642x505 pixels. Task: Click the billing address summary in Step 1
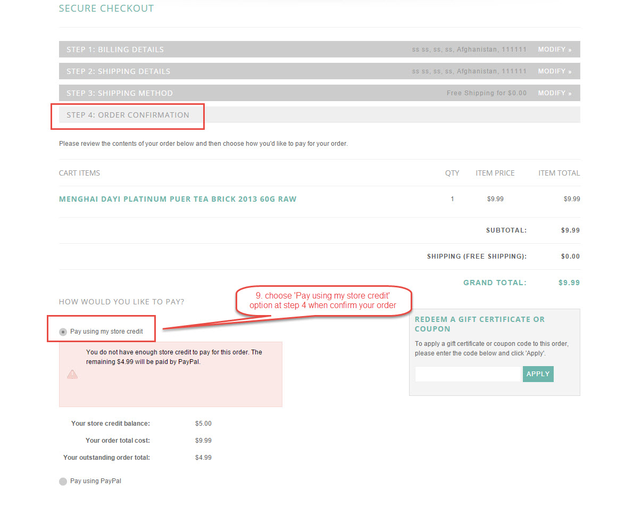[469, 49]
